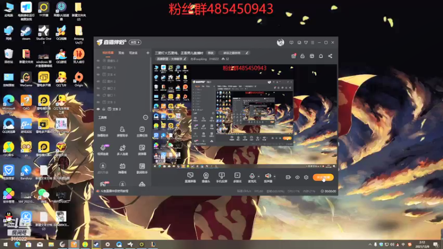Open the download-arrow tool in the third toolbox row

103,168
